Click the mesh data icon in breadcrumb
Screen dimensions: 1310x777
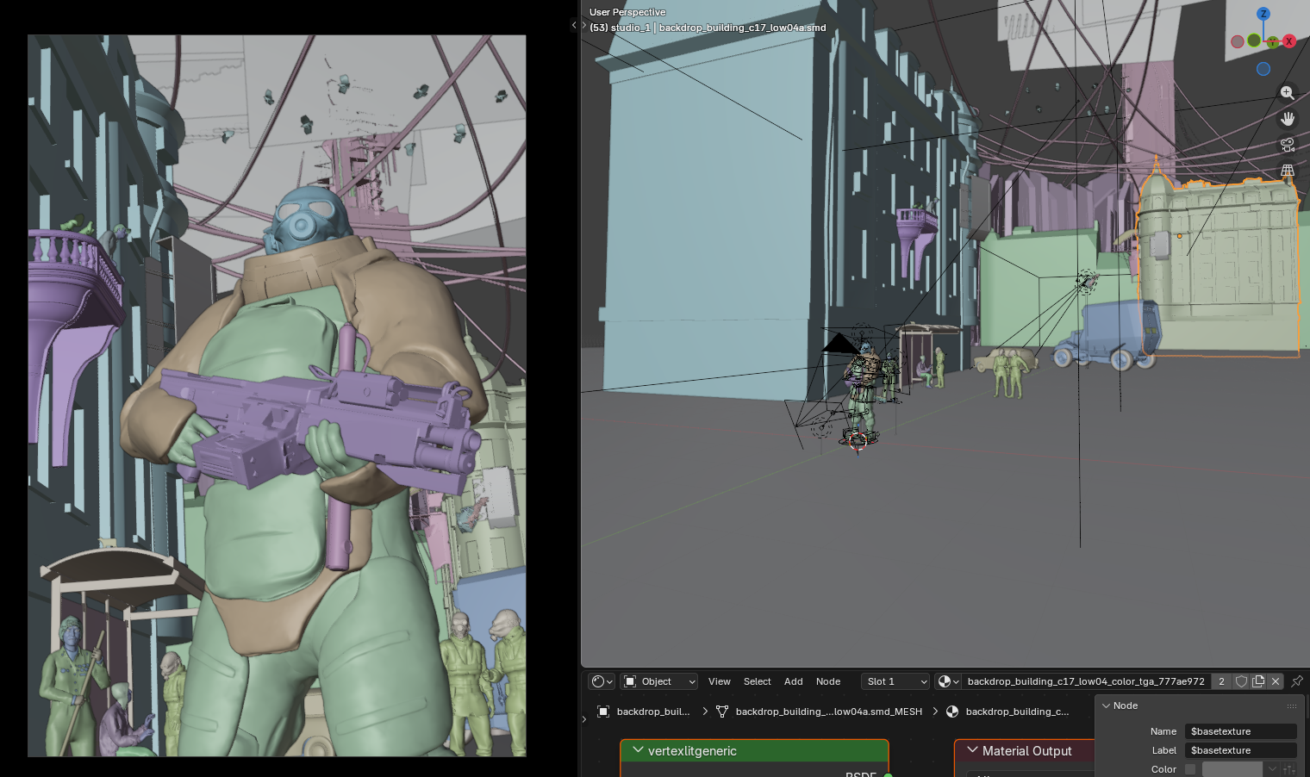(722, 712)
